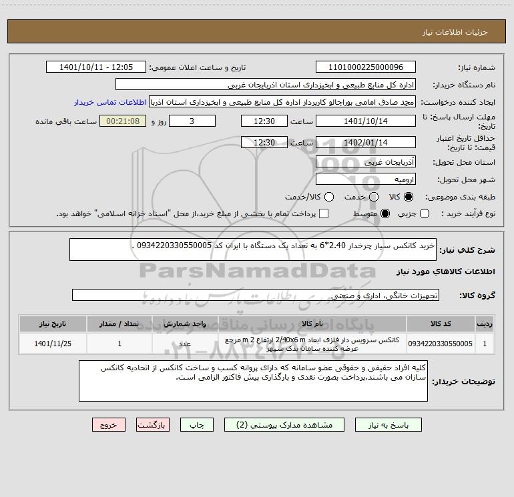Click the response deadline date 1401/10/14
Image resolution: width=514 pixels, height=497 pixels.
point(366,121)
